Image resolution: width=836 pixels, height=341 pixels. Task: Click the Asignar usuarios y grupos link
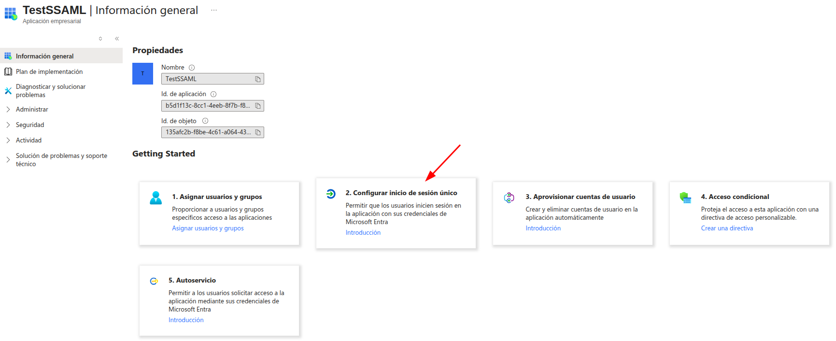208,228
